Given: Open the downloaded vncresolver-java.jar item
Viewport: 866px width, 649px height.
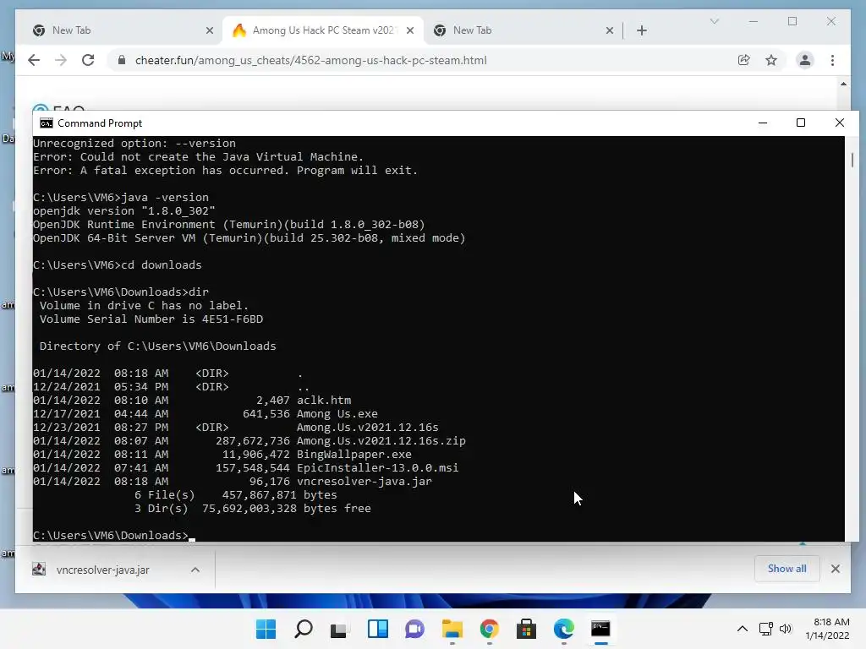Looking at the screenshot, I should pos(102,570).
